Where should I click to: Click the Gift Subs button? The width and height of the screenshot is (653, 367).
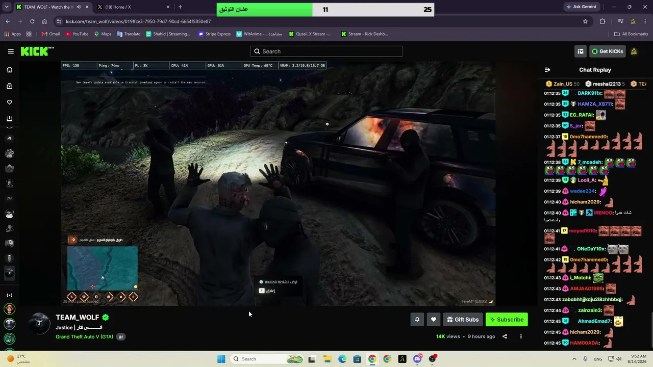pyautogui.click(x=463, y=320)
